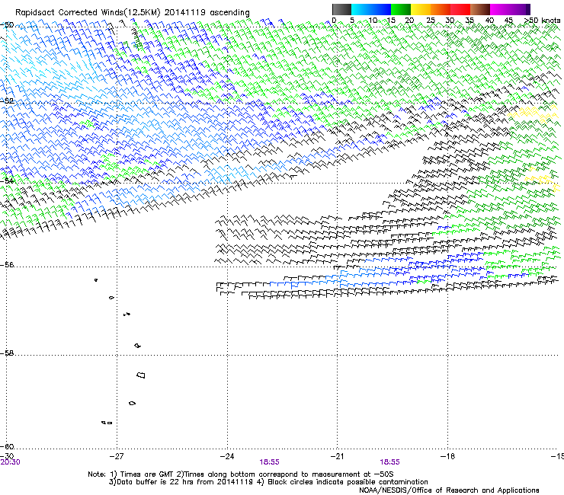The height and width of the screenshot is (495, 564).
Task: Click the 'Black circles indicate possible contamination' note
Action: click(x=348, y=482)
